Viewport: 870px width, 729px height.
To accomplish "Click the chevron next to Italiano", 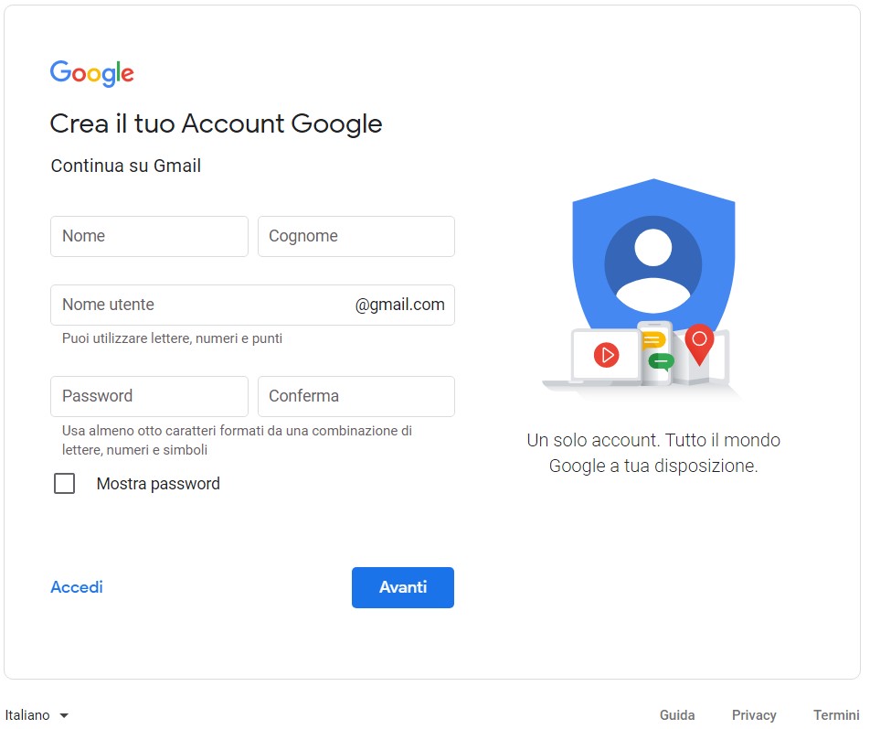I will click(x=64, y=715).
